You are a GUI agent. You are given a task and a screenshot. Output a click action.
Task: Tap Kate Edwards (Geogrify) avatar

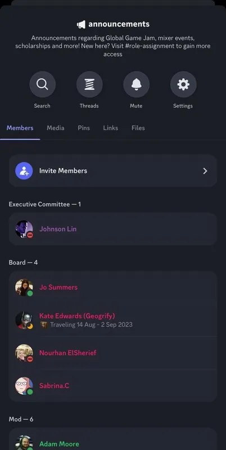[24, 320]
